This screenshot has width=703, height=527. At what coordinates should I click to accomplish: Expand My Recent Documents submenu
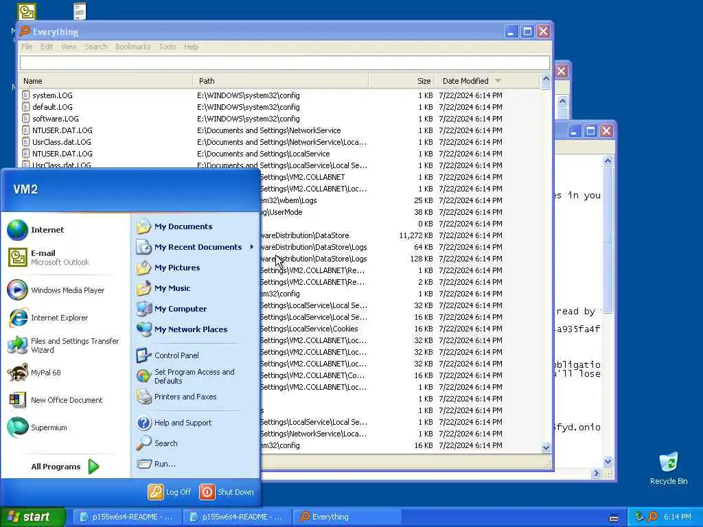point(196,247)
